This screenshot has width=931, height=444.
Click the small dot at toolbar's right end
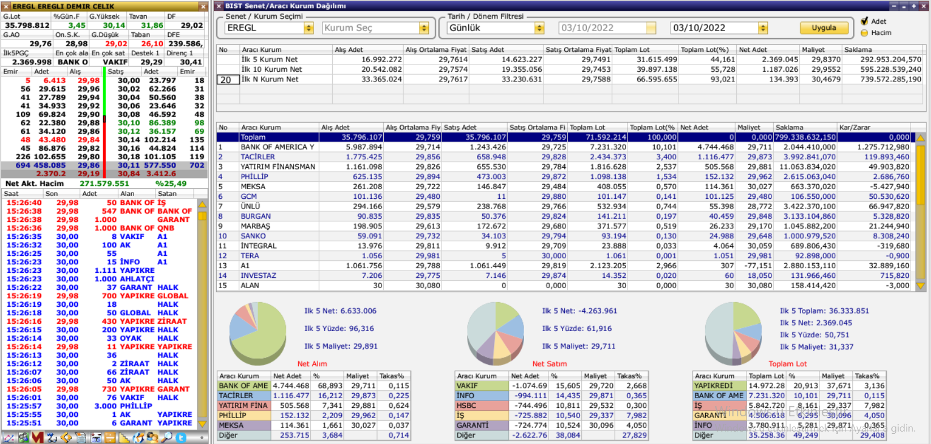coord(202,437)
